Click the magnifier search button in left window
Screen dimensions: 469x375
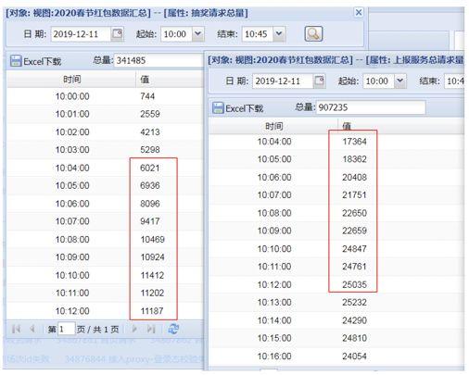pyautogui.click(x=313, y=33)
